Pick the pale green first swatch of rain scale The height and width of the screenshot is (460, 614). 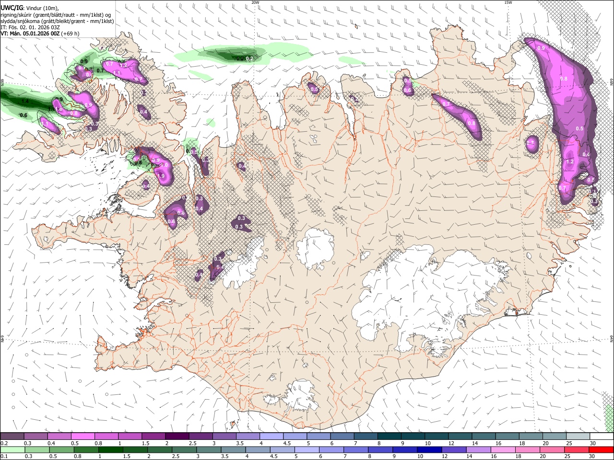tap(12, 450)
